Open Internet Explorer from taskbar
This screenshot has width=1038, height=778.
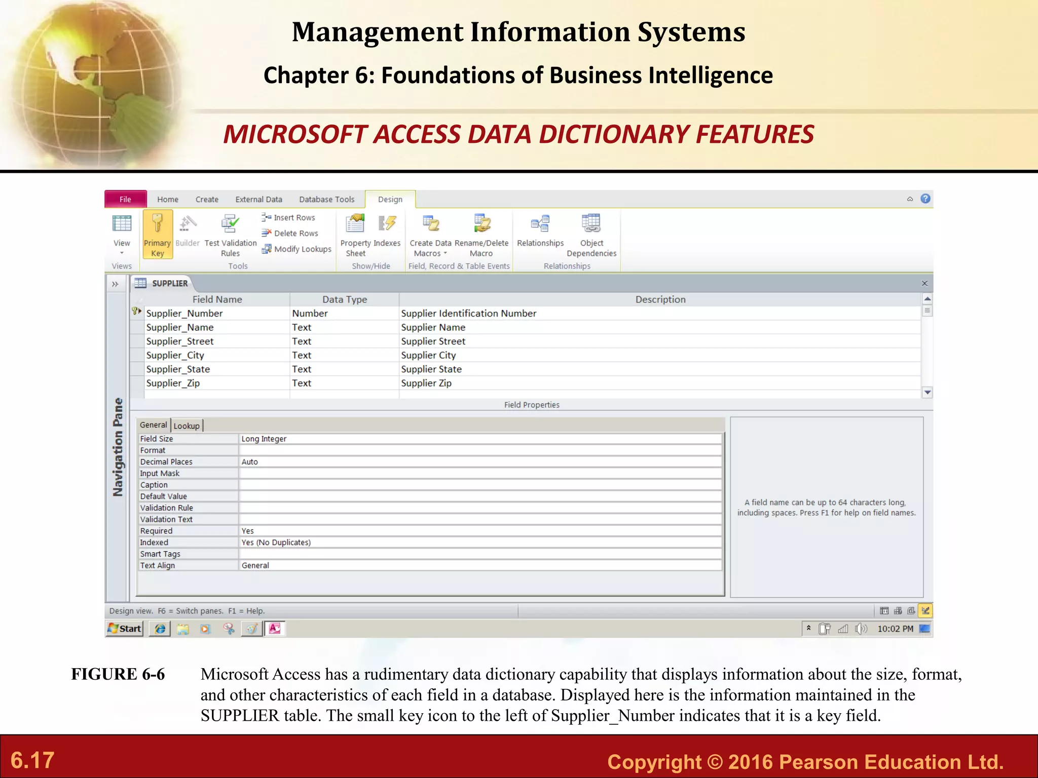click(x=160, y=629)
